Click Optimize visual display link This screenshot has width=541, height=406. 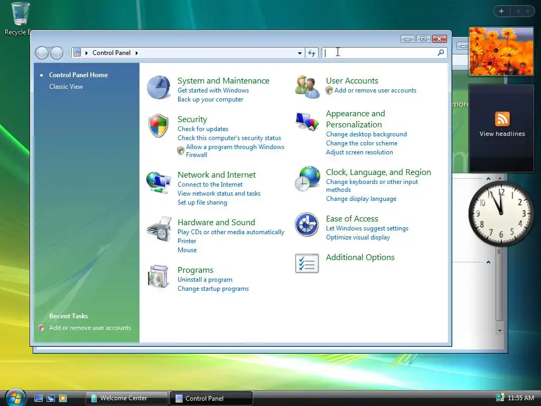tap(358, 237)
